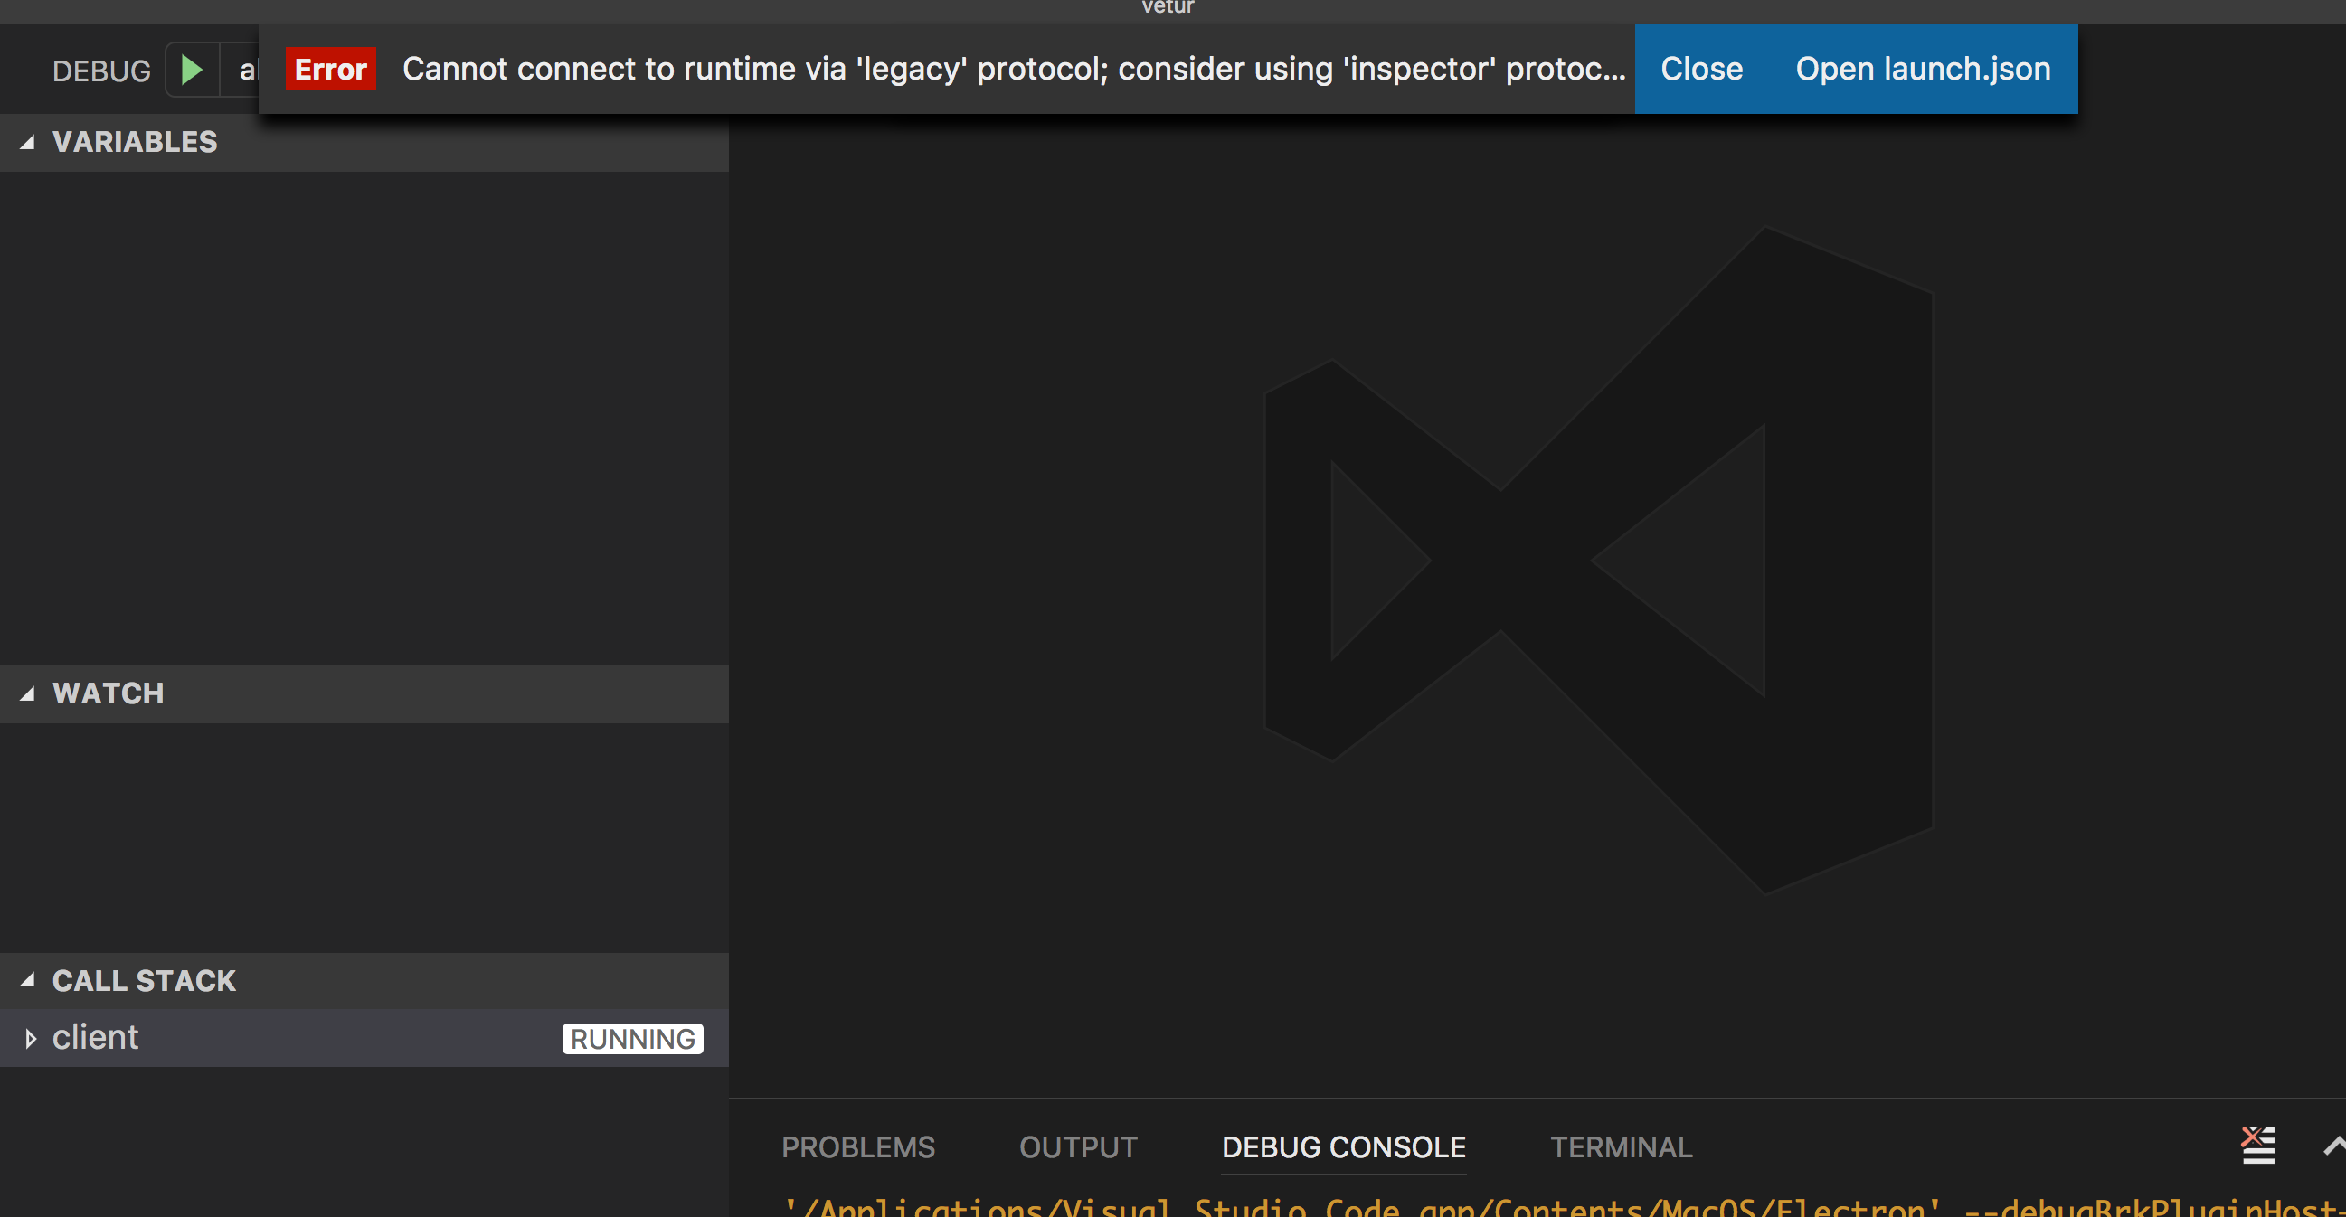Expand the client call stack entry
This screenshot has width=2346, height=1217.
coord(30,1038)
